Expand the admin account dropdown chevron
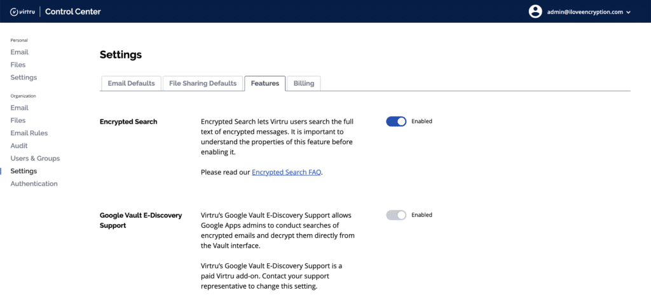 coord(628,12)
